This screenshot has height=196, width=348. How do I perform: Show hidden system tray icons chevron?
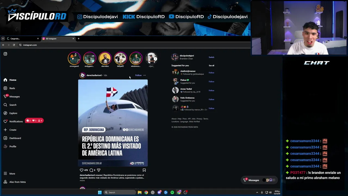[257, 192]
